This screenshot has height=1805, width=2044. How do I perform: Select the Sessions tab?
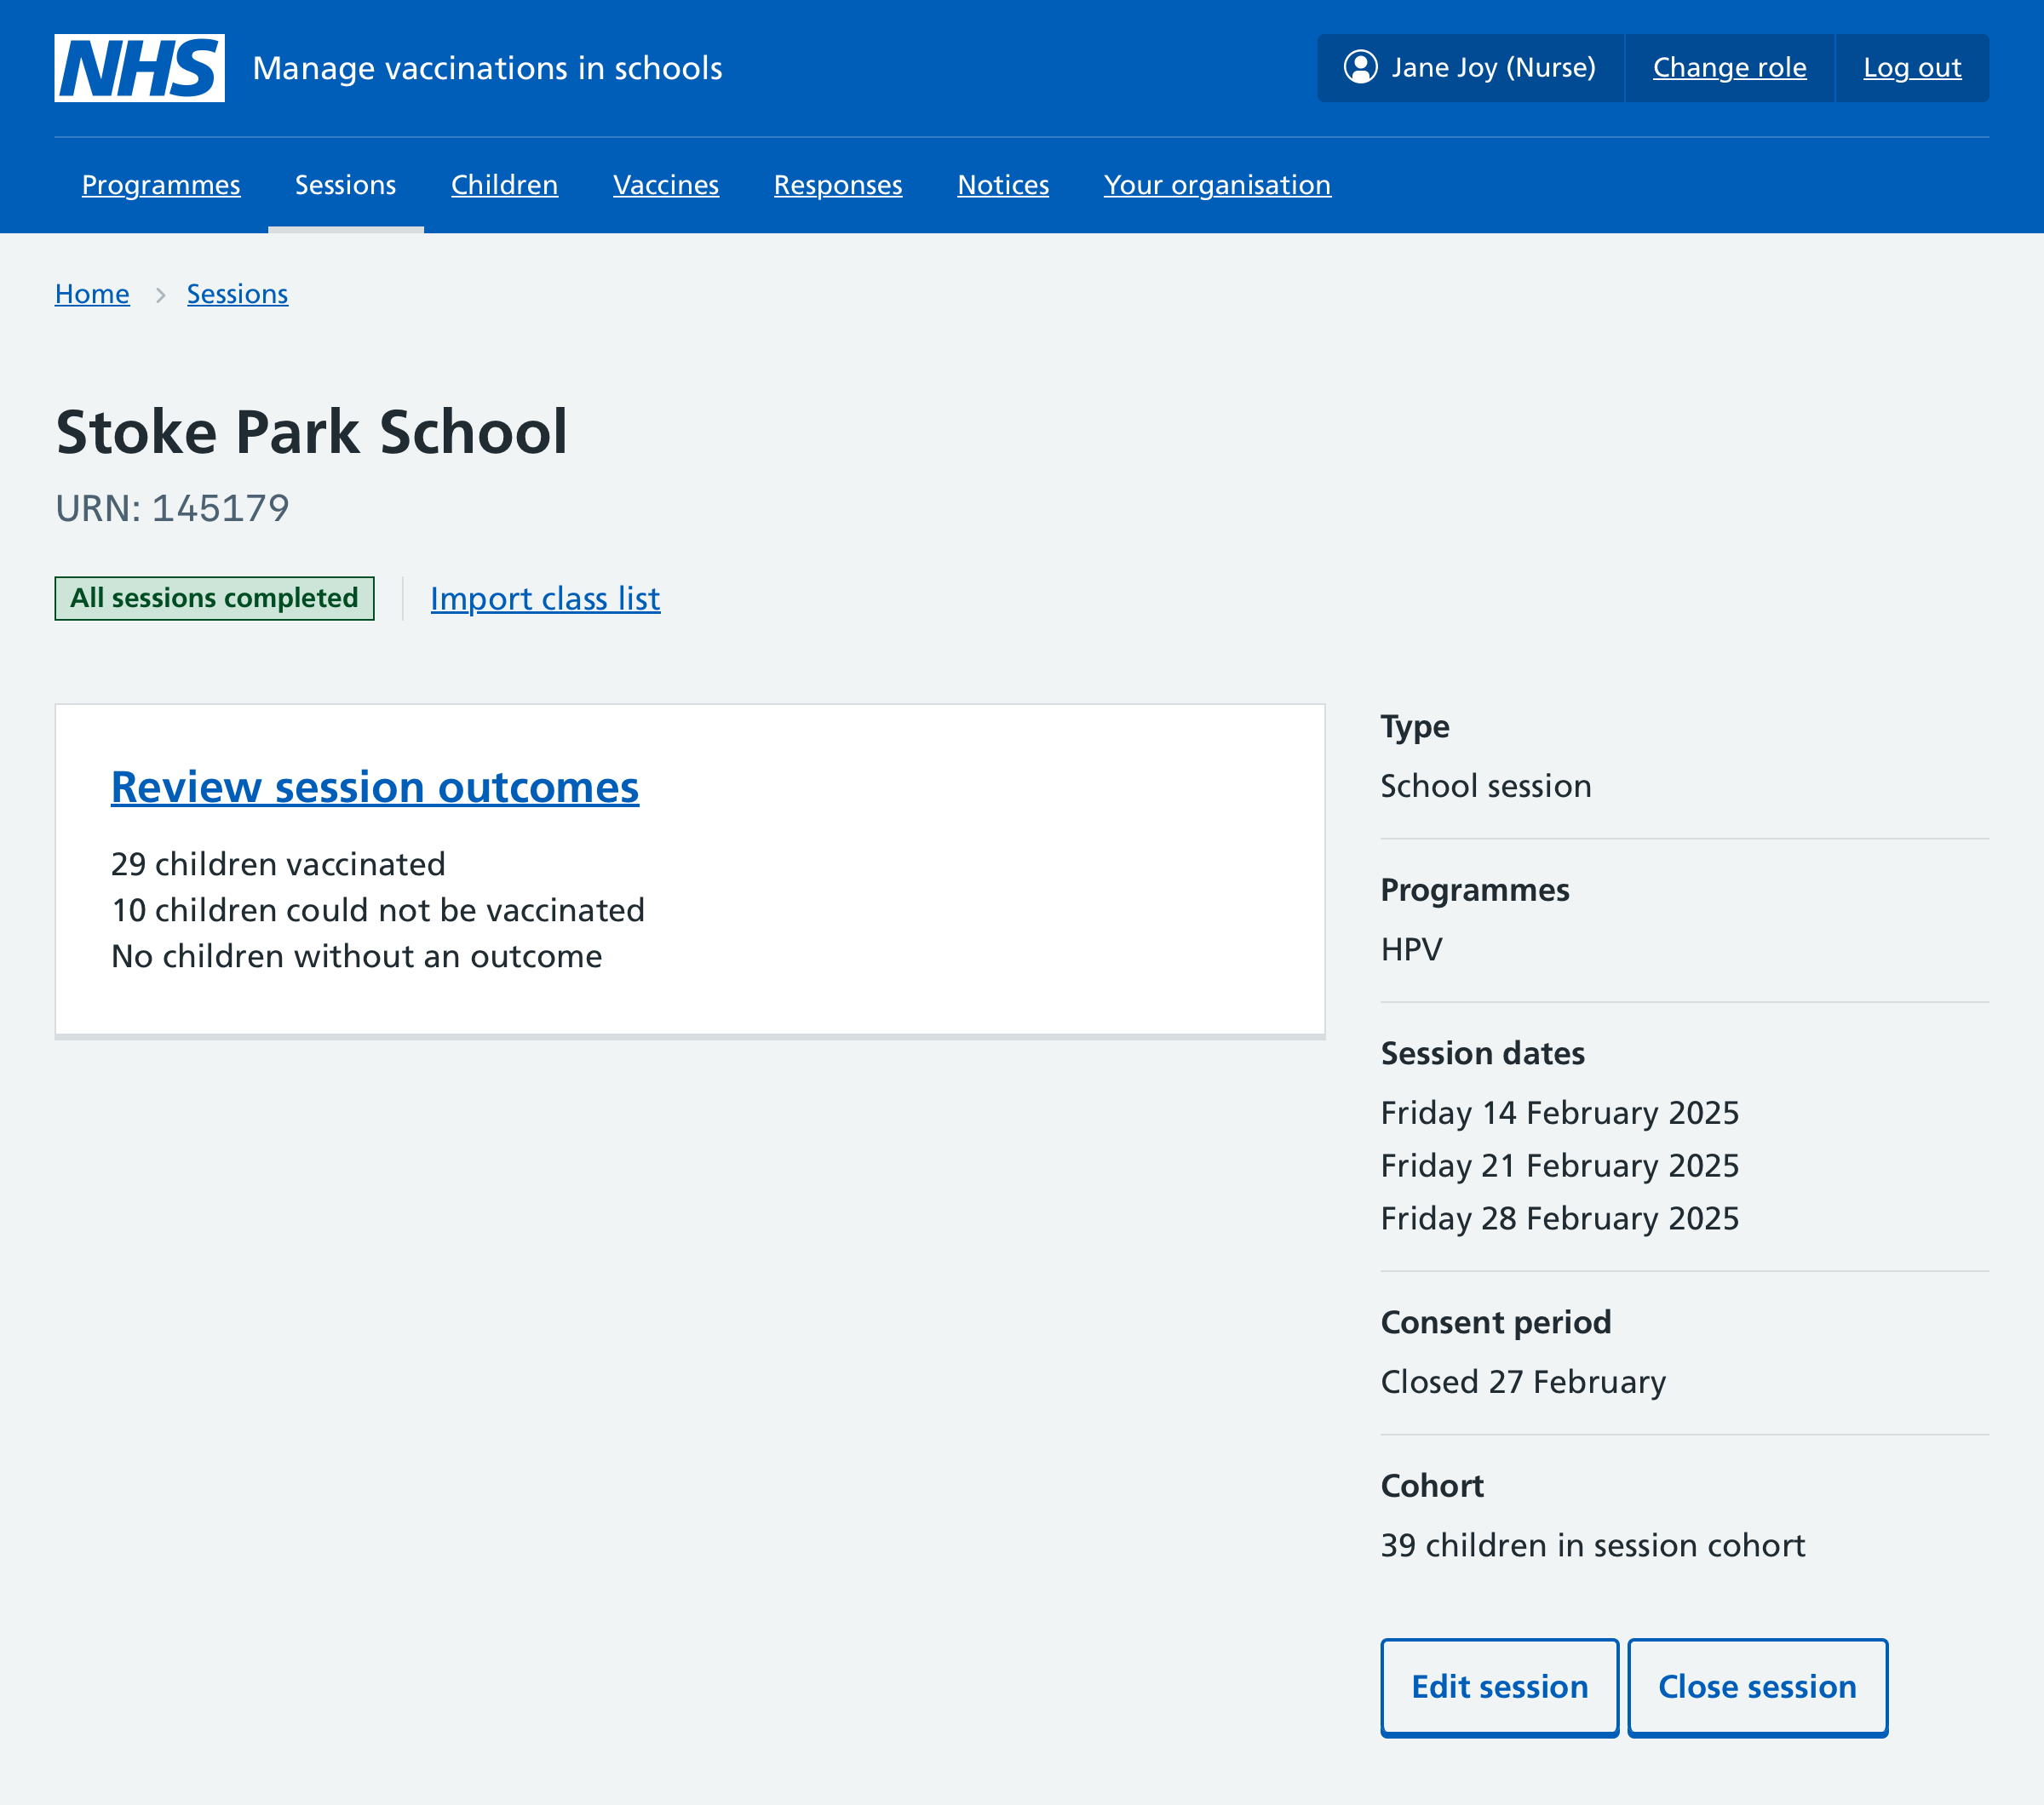click(343, 185)
